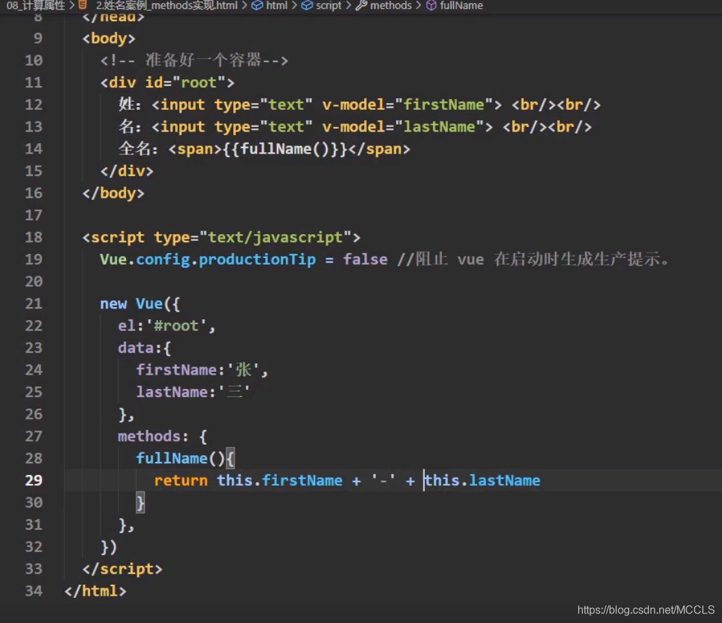Image resolution: width=722 pixels, height=623 pixels.
Task: Click the comment text 准备好一个容器
Action: (203, 60)
